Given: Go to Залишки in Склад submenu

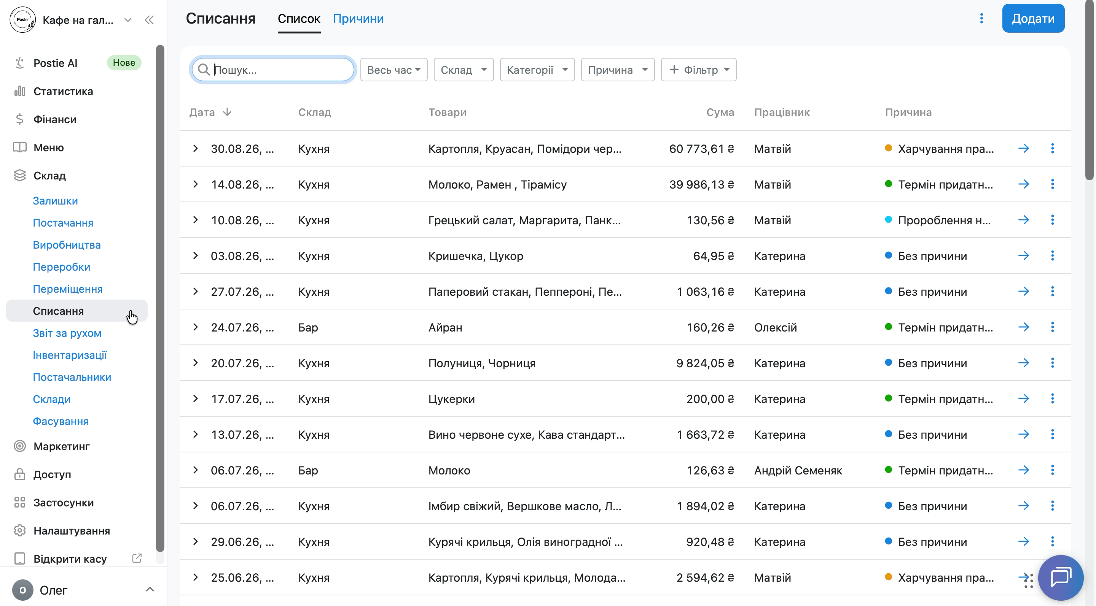Looking at the screenshot, I should (x=55, y=201).
